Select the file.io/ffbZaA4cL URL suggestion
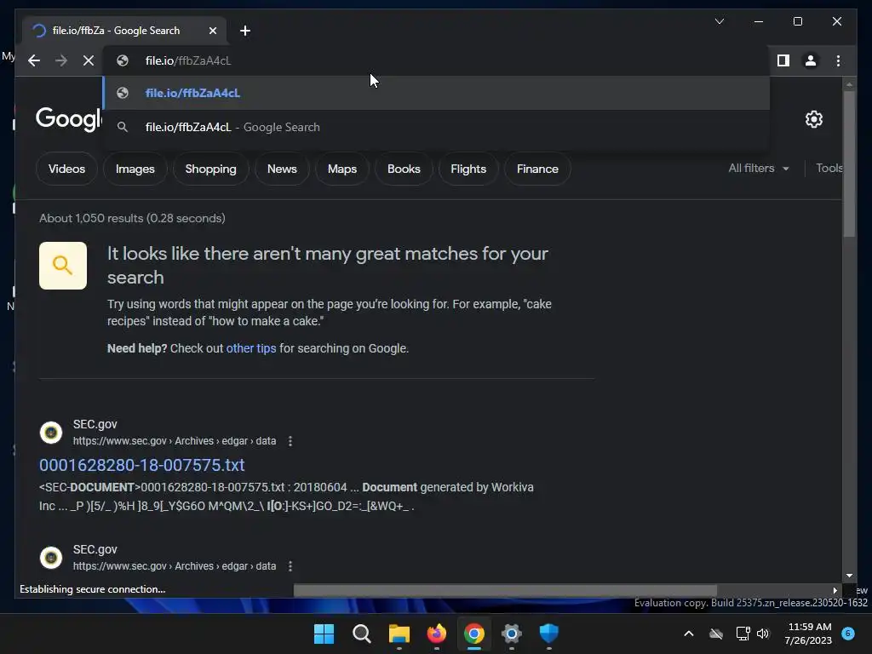872x654 pixels. click(x=437, y=93)
